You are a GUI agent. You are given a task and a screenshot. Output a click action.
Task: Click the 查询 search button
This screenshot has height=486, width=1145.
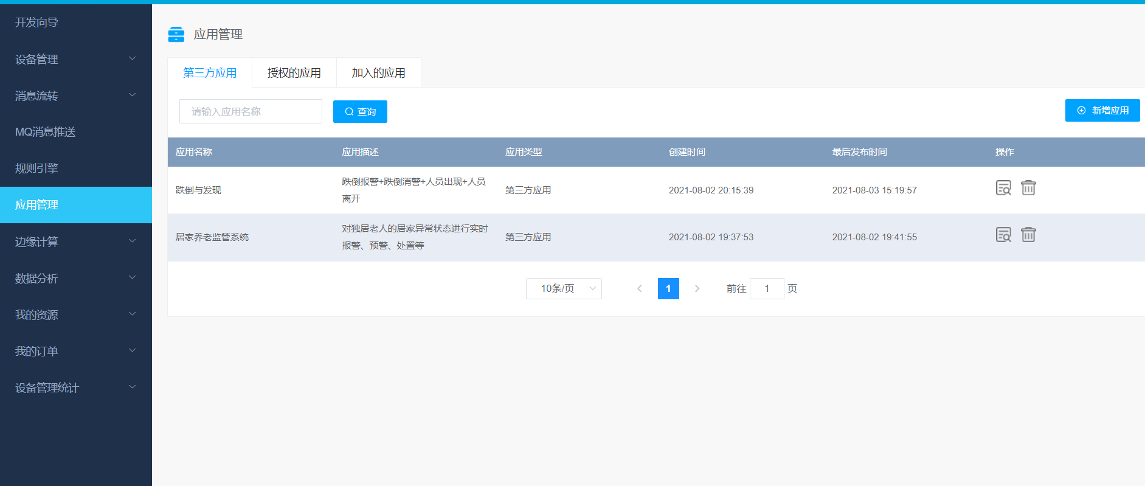pyautogui.click(x=360, y=111)
